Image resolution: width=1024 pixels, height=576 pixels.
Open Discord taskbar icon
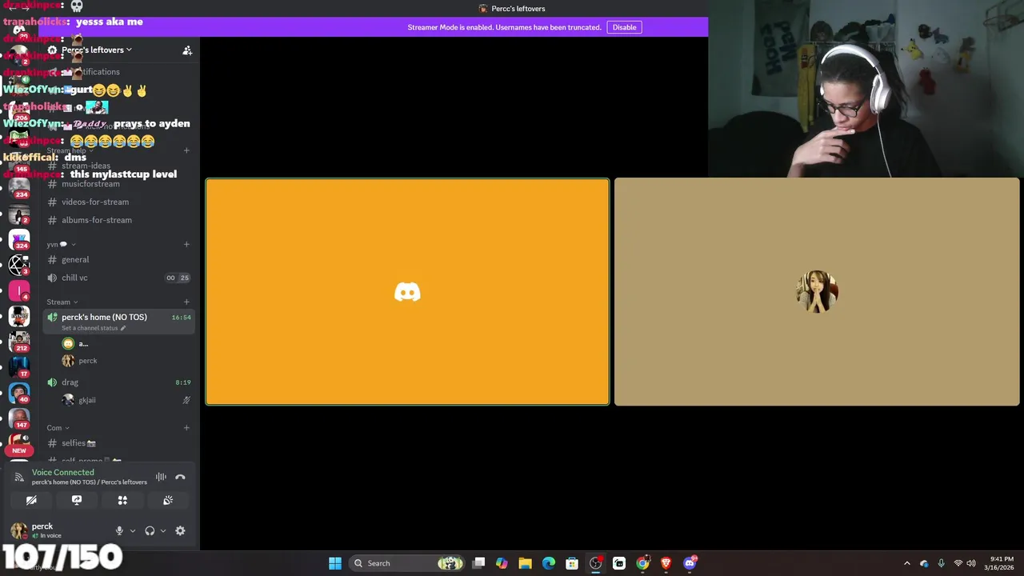[x=690, y=563]
